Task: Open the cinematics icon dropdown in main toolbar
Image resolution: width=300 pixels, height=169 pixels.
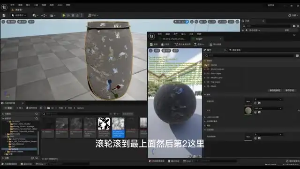Action: pyautogui.click(x=52, y=15)
